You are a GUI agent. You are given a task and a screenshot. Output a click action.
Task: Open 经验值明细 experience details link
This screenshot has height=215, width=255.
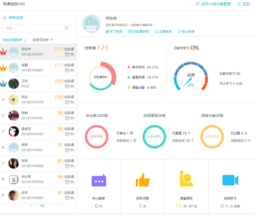139,31
